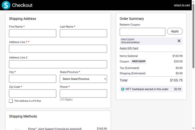Screen dimensions: 195x130
Task: Check the This Address is a PO Box box
Action: (11, 101)
